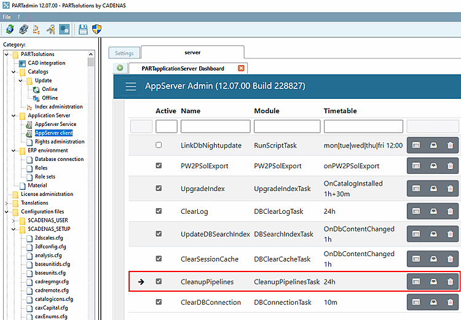Click the Name column header
Screen dimensions: 461x320
[191, 111]
